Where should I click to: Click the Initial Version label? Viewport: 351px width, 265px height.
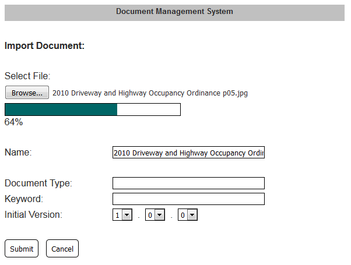coord(33,215)
